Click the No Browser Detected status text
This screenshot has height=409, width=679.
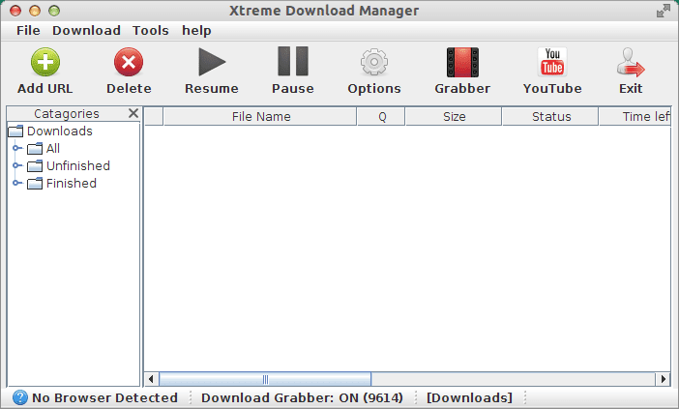pyautogui.click(x=104, y=397)
